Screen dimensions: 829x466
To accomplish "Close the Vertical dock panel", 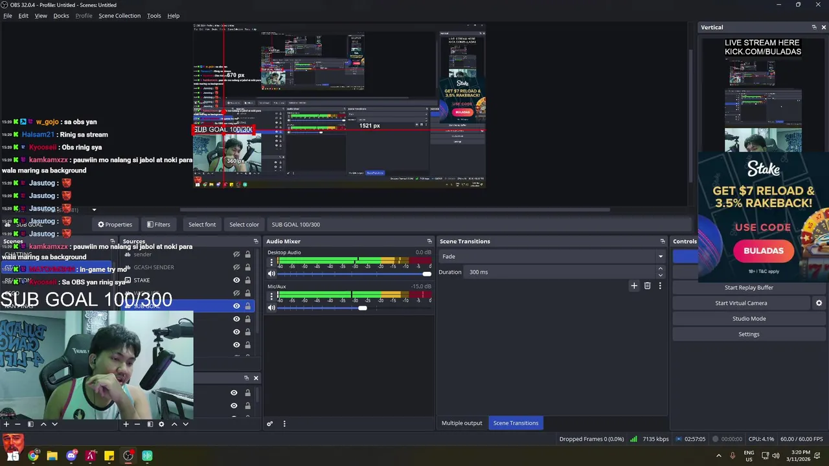I will click(x=823, y=27).
